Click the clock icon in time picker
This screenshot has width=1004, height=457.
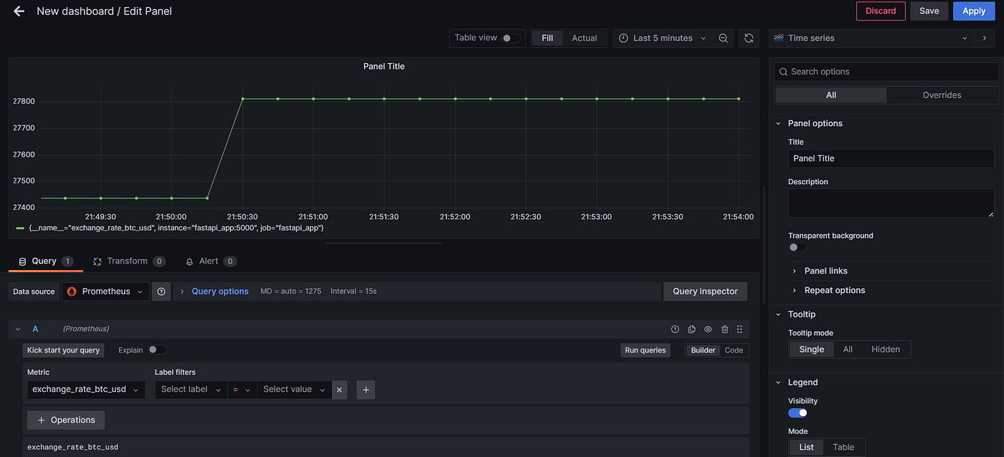pyautogui.click(x=623, y=38)
